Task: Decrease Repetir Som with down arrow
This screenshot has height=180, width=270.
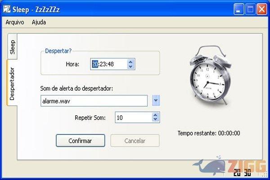Action: coord(156,120)
